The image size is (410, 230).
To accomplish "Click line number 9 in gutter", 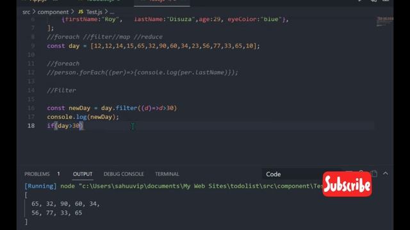I will pos(33,46).
